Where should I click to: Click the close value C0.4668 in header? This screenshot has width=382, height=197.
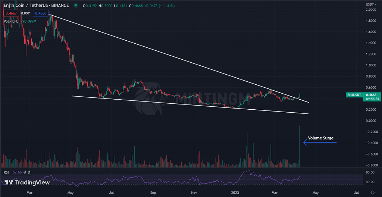click(x=136, y=5)
